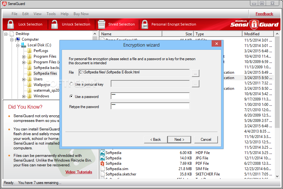283x189 pixels.
Task: Open the File menu
Action: click(14, 14)
